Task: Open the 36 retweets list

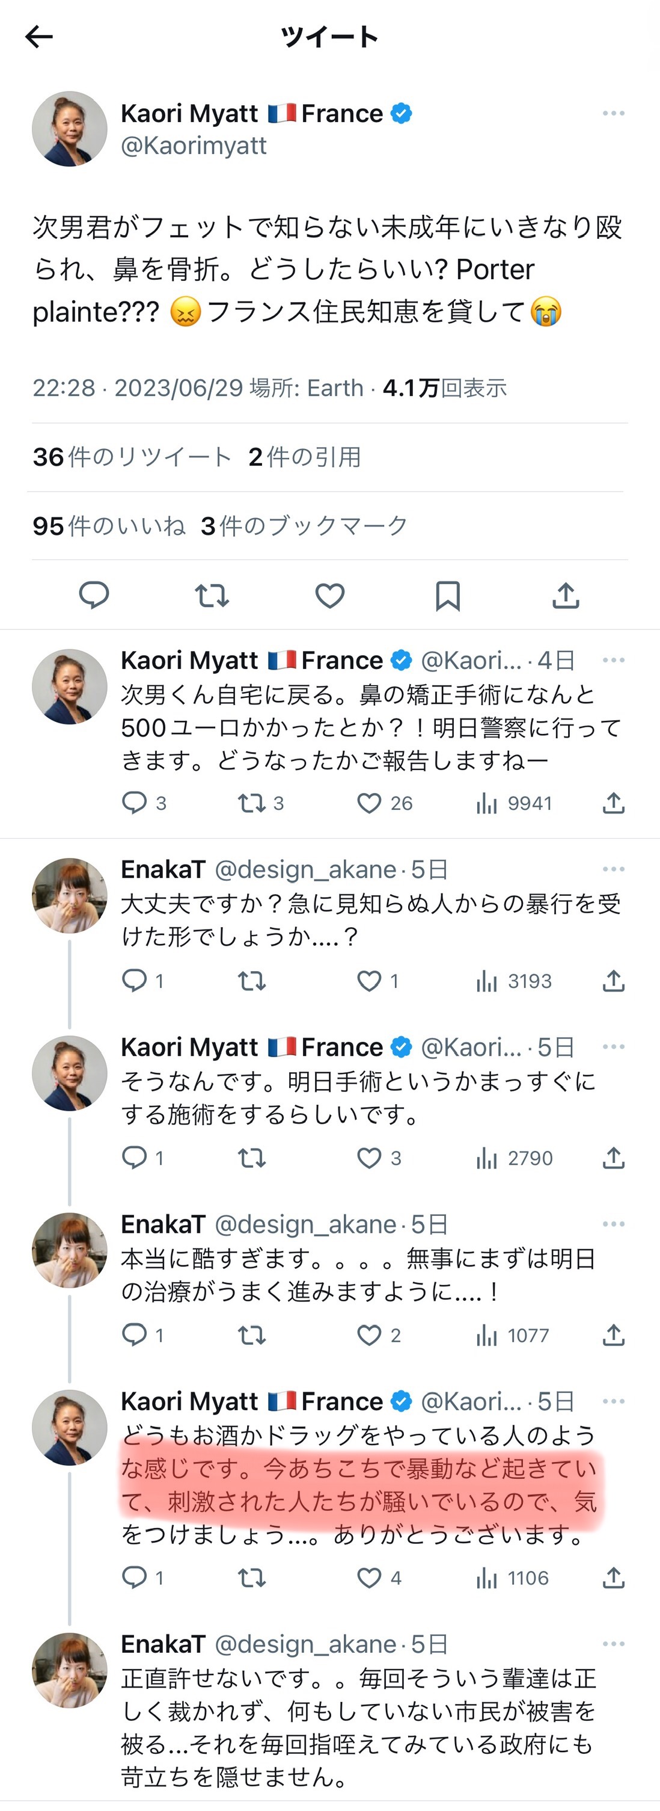Action: 132,457
